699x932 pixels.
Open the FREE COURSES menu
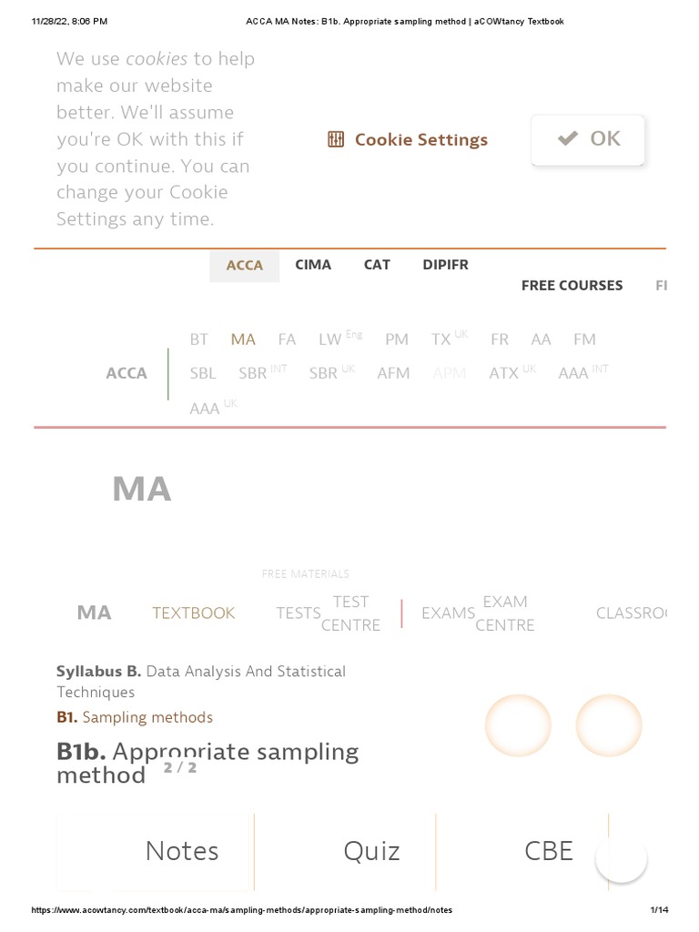(572, 285)
